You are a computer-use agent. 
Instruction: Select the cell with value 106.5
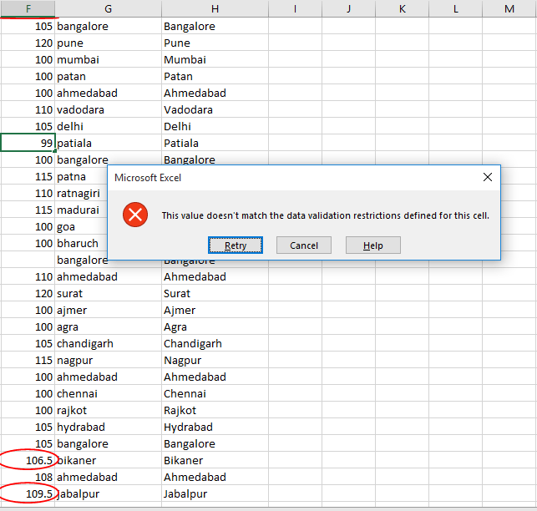click(x=28, y=460)
